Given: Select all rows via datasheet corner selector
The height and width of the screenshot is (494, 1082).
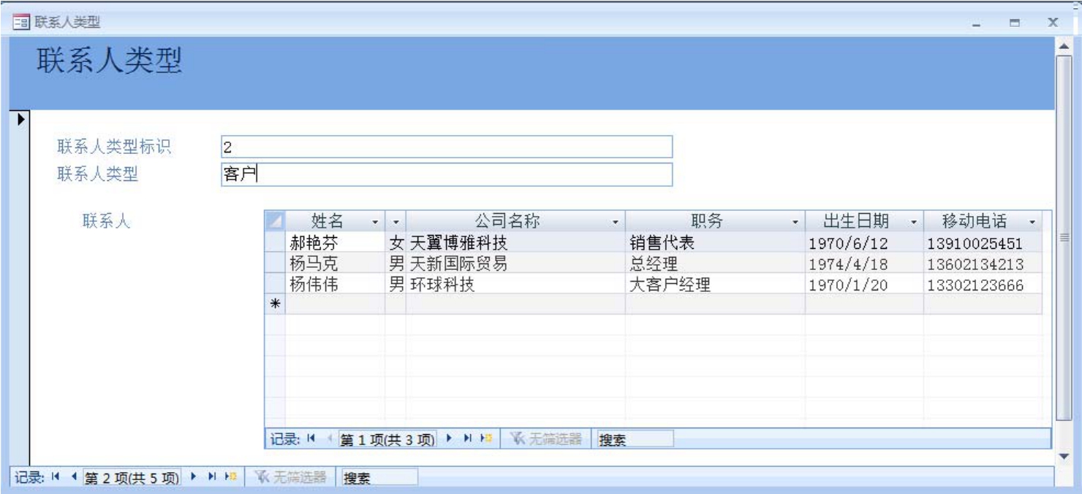Looking at the screenshot, I should (x=274, y=220).
